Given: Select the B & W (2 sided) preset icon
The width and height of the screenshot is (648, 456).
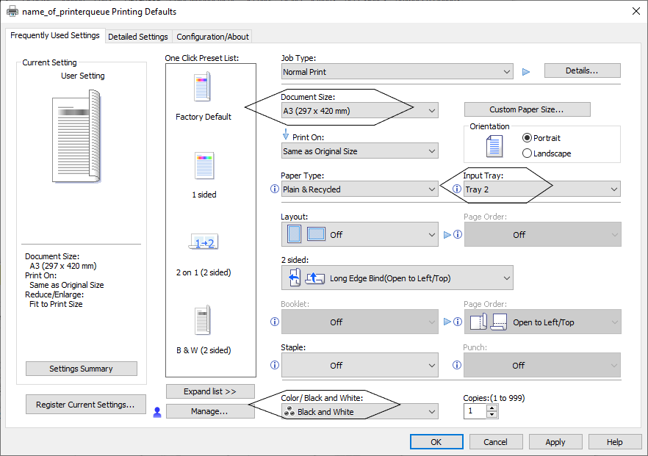Looking at the screenshot, I should tap(204, 321).
